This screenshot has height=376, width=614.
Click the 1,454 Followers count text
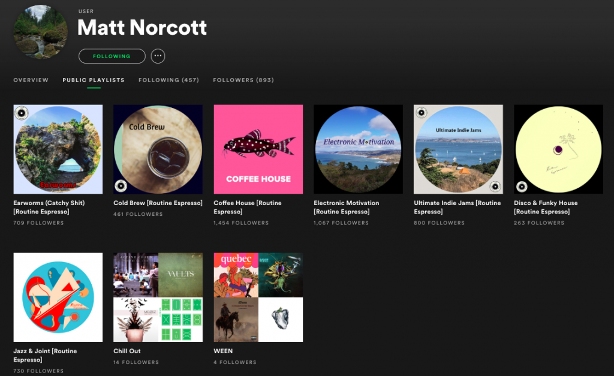pos(241,223)
